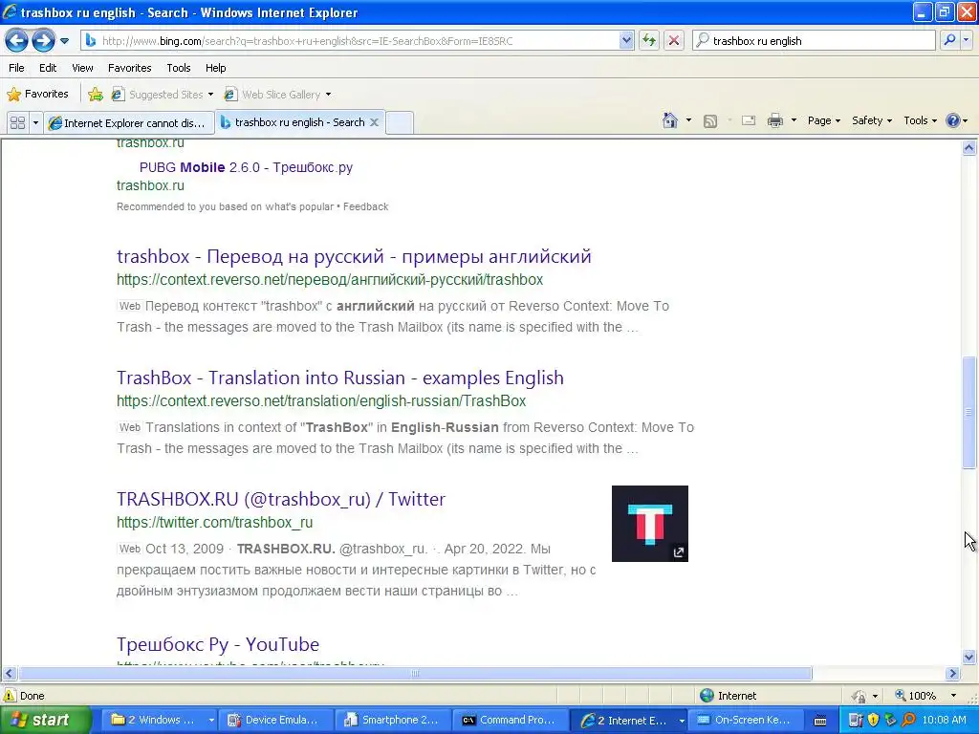Open the Edit menu
Viewport: 979px width, 734px height.
click(x=48, y=68)
